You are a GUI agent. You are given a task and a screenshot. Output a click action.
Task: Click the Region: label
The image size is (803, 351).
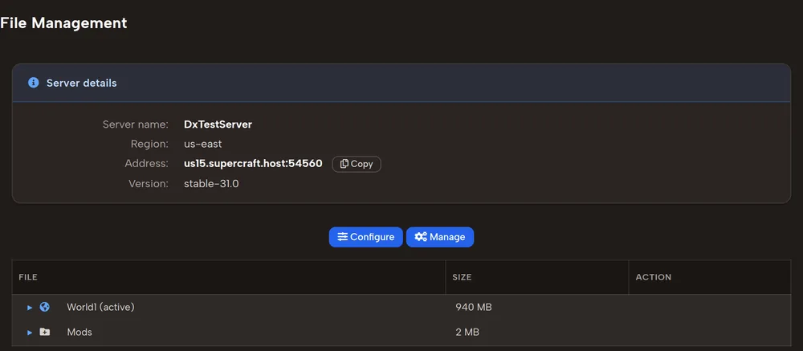(149, 145)
